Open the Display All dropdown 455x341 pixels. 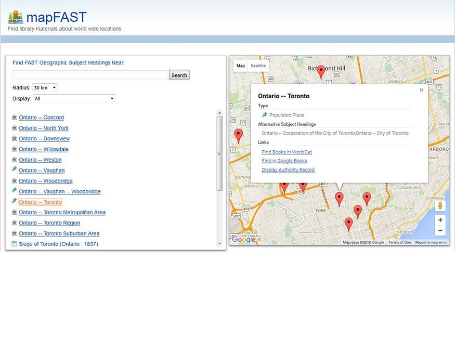[x=74, y=99]
